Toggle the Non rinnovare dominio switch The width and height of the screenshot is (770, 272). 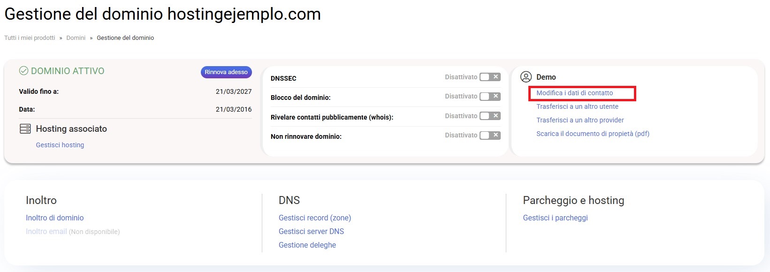click(490, 136)
